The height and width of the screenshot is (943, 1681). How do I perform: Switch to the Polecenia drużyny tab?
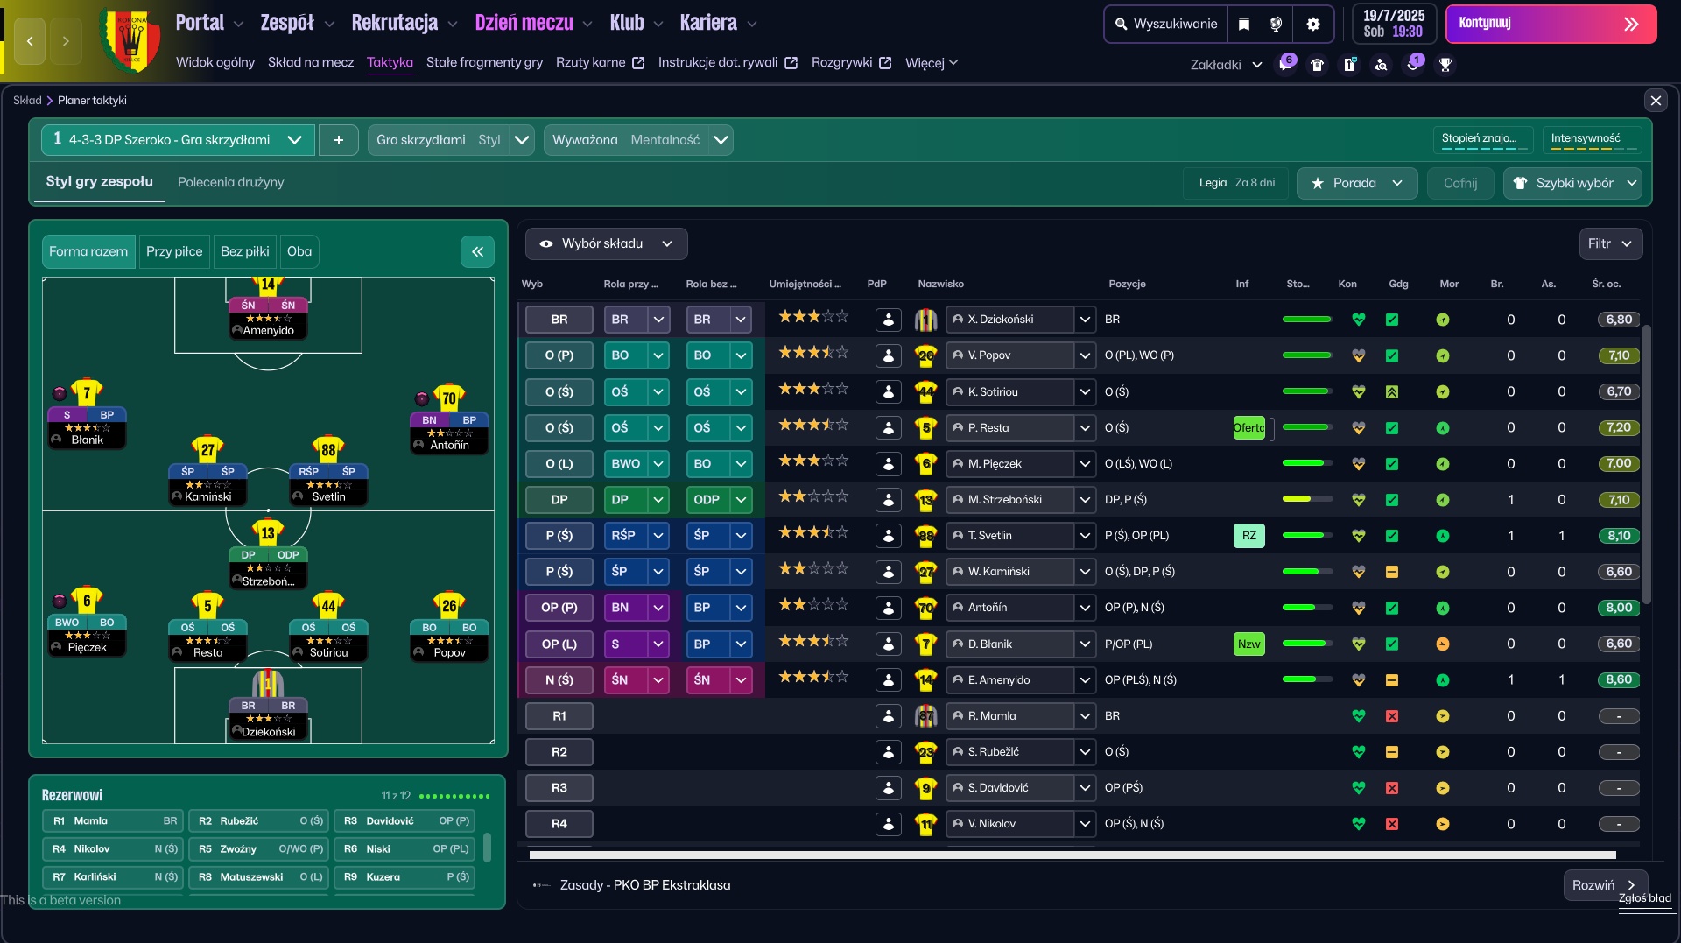point(230,182)
